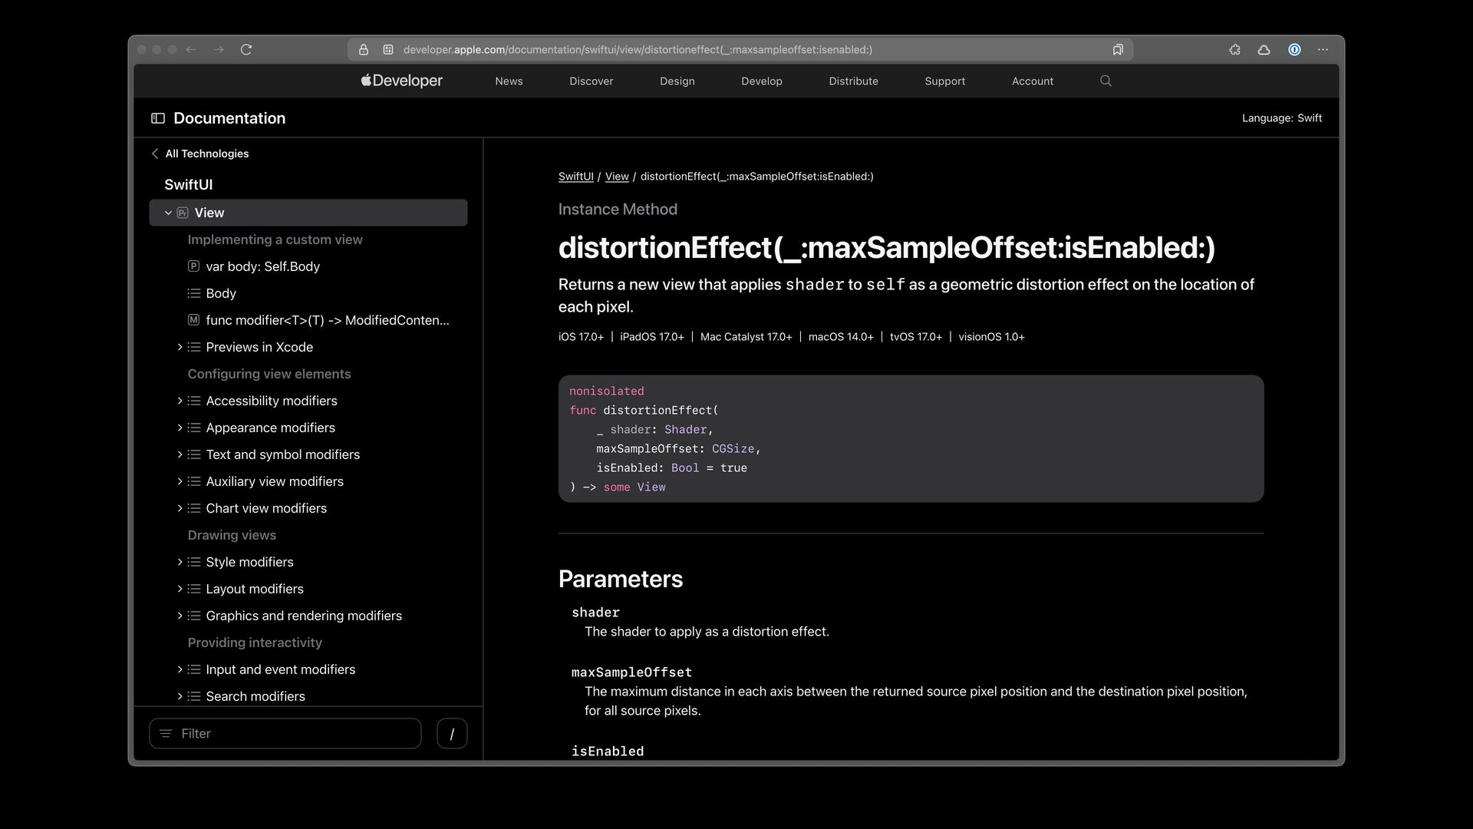
Task: Open the Language: Swift selector
Action: click(1281, 118)
